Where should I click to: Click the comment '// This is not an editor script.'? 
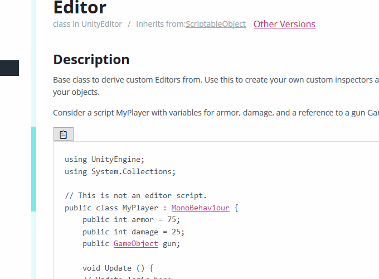[x=135, y=195]
